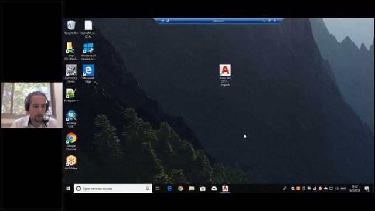
Task: Select the Microsoft Edge desktop shortcut
Action: click(88, 74)
